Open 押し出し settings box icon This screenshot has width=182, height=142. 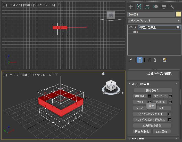pos(150,96)
